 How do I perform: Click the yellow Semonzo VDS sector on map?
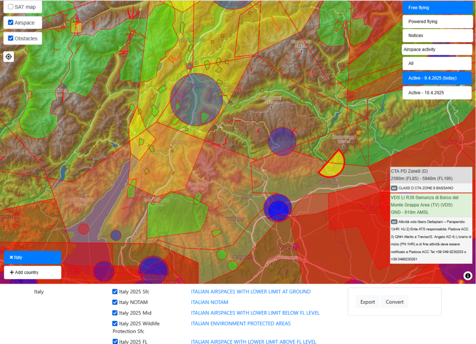333,164
